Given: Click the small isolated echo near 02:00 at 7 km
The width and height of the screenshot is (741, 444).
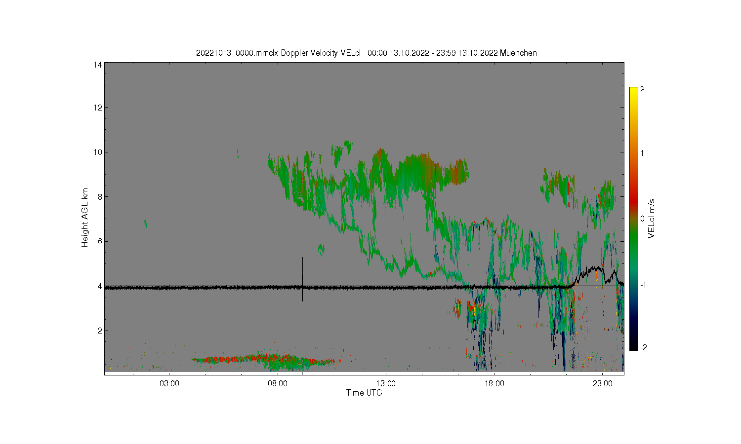Looking at the screenshot, I should click(146, 223).
